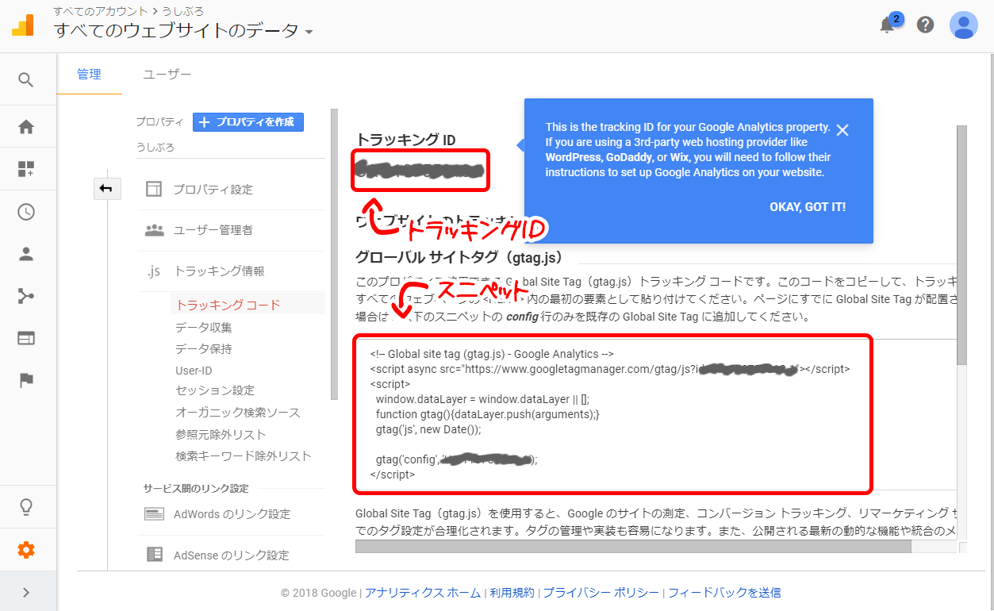Click the アナリティクス ホーム footer link
The width and height of the screenshot is (994, 611).
click(423, 593)
